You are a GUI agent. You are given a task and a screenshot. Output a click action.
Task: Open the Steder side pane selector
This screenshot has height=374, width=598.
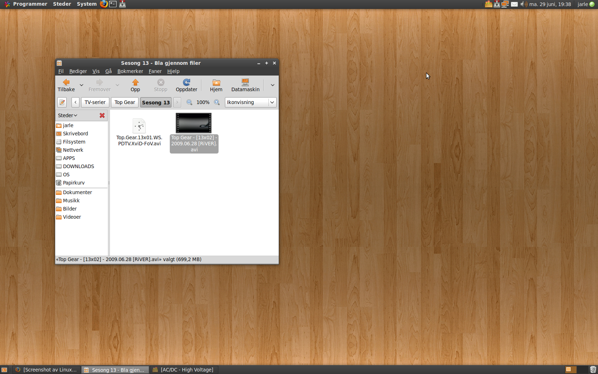[x=68, y=115]
